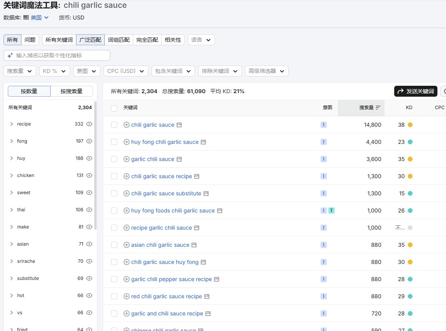446x331 pixels.
Task: Change database via 美国 selector
Action: pos(40,18)
